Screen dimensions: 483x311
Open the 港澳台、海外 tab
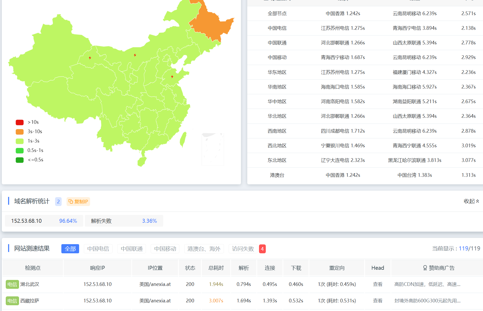[x=204, y=249]
